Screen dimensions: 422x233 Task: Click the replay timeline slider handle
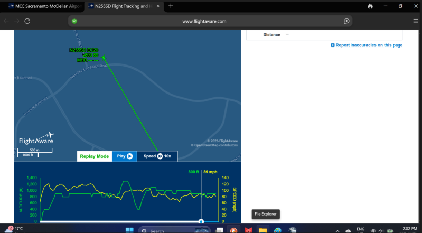(x=201, y=221)
